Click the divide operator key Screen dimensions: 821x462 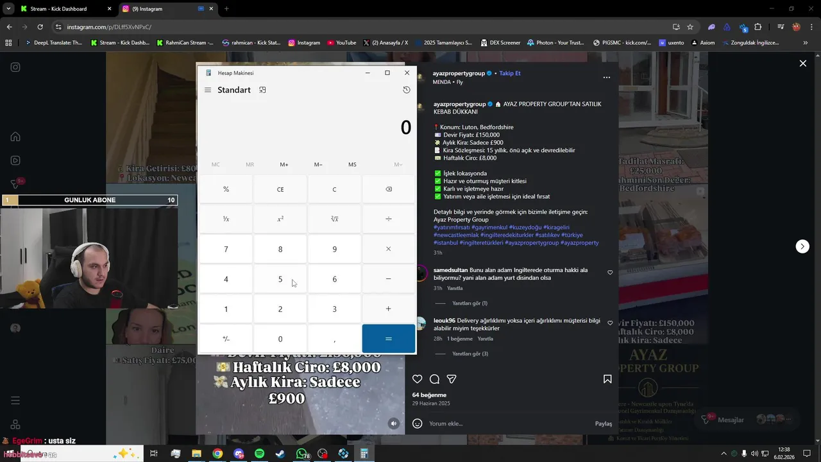click(x=389, y=219)
